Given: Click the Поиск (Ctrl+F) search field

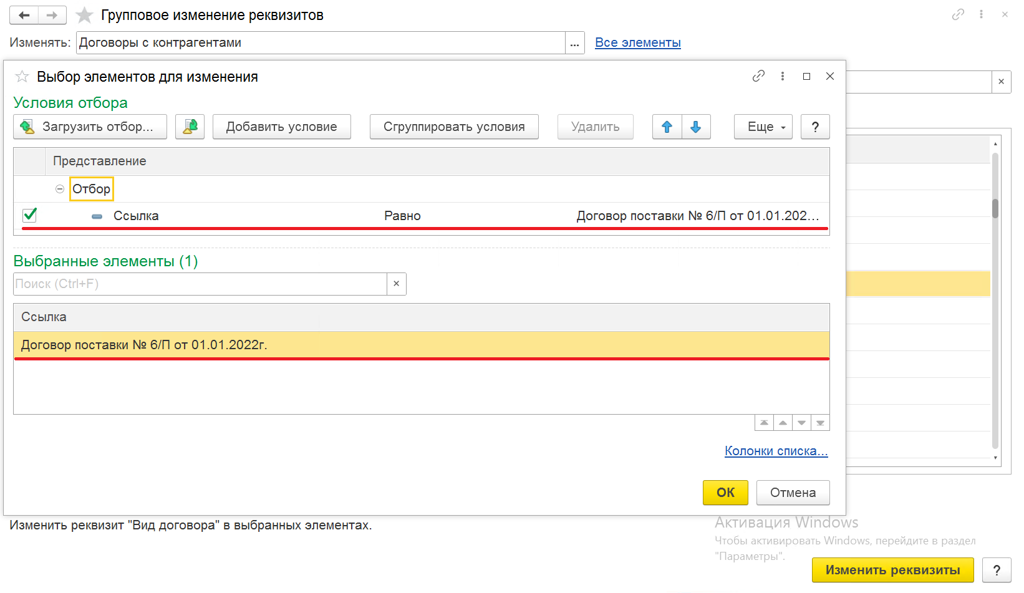Looking at the screenshot, I should (x=200, y=284).
